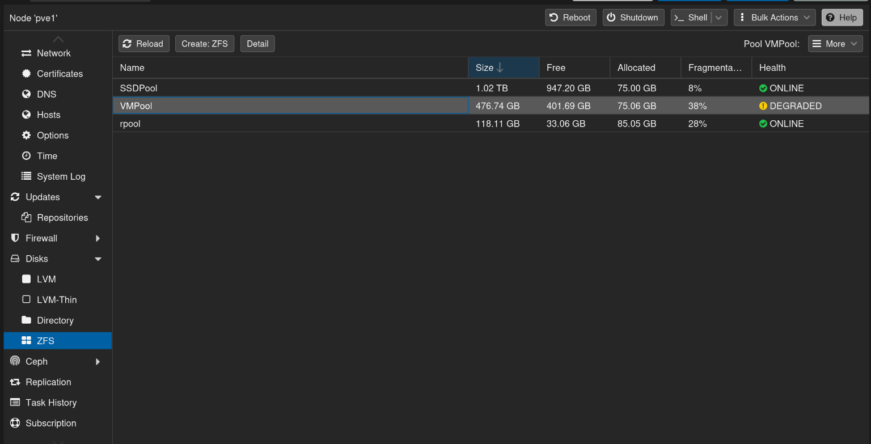Open the Bulk Actions dropdown

coord(775,18)
